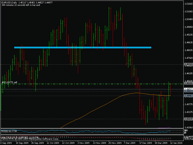Click the gray dashed level line at 1.42647

pos(92,119)
